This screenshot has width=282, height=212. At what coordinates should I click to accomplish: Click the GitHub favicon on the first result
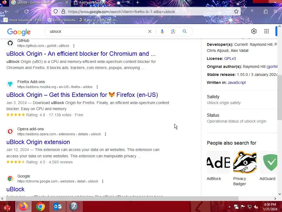click(10, 43)
